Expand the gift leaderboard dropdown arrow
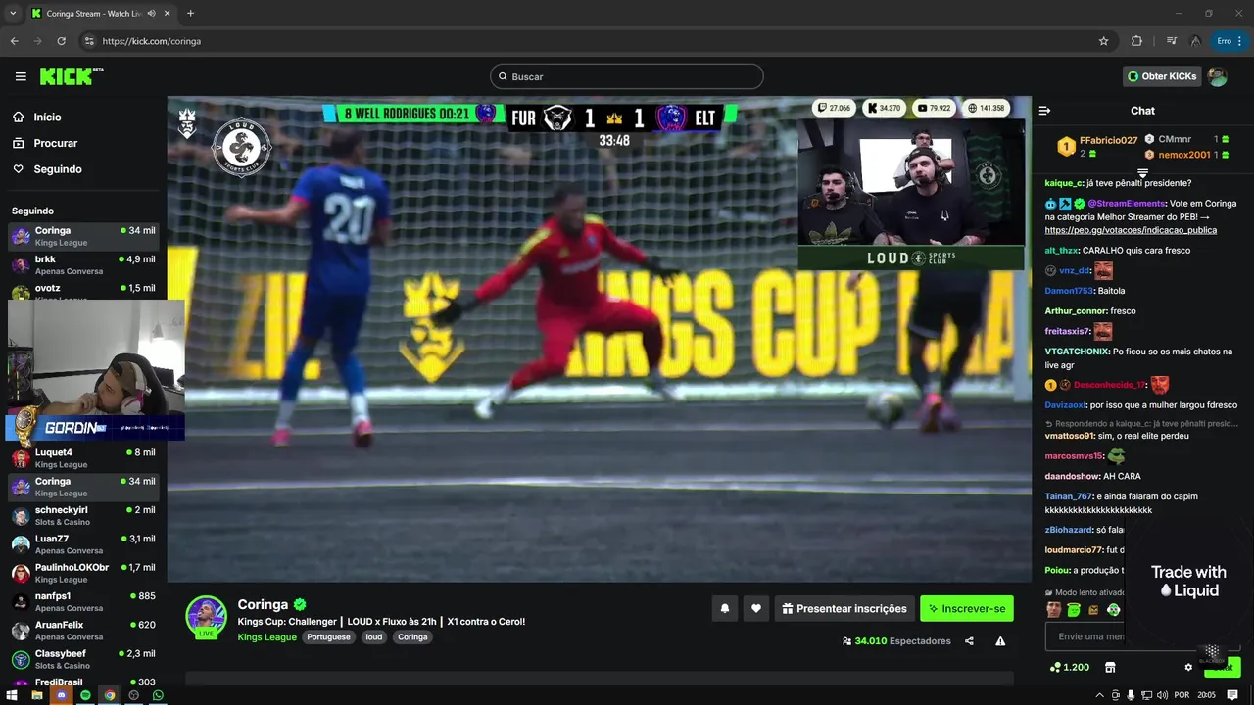Image resolution: width=1254 pixels, height=705 pixels. [x=1142, y=173]
